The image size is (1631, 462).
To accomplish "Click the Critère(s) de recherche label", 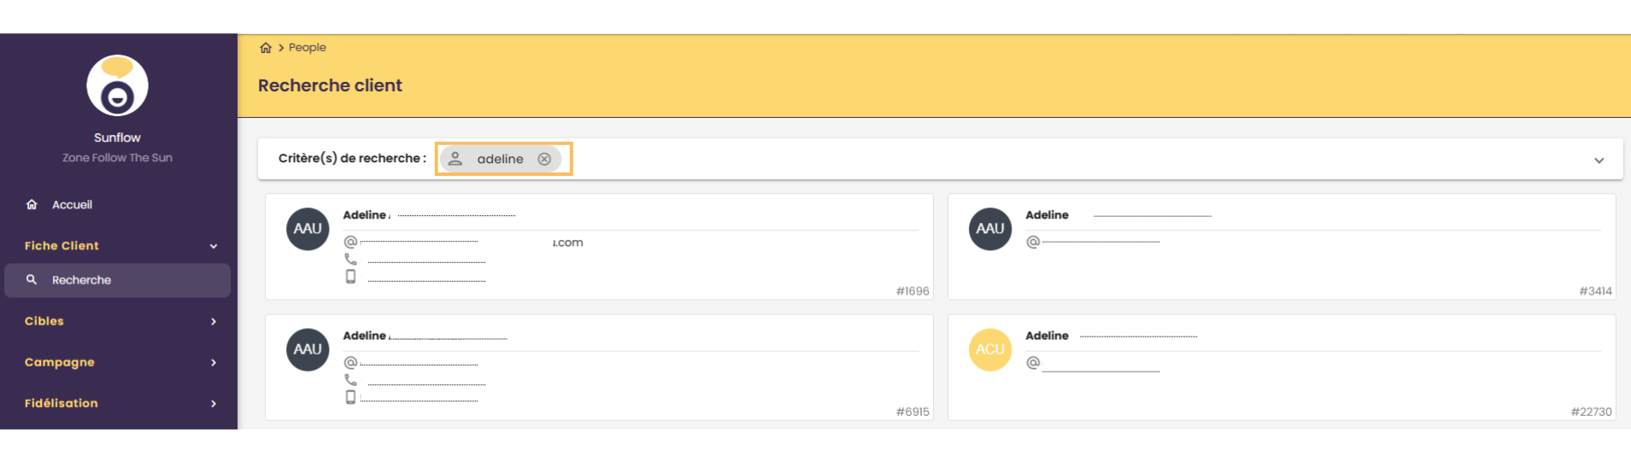I will pos(352,159).
